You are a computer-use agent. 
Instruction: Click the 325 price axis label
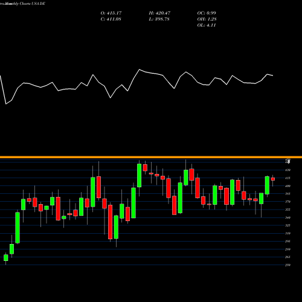(x=288, y=225)
